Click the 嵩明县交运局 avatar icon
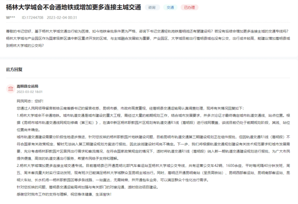The height and width of the screenshot is (204, 298). coord(10,88)
